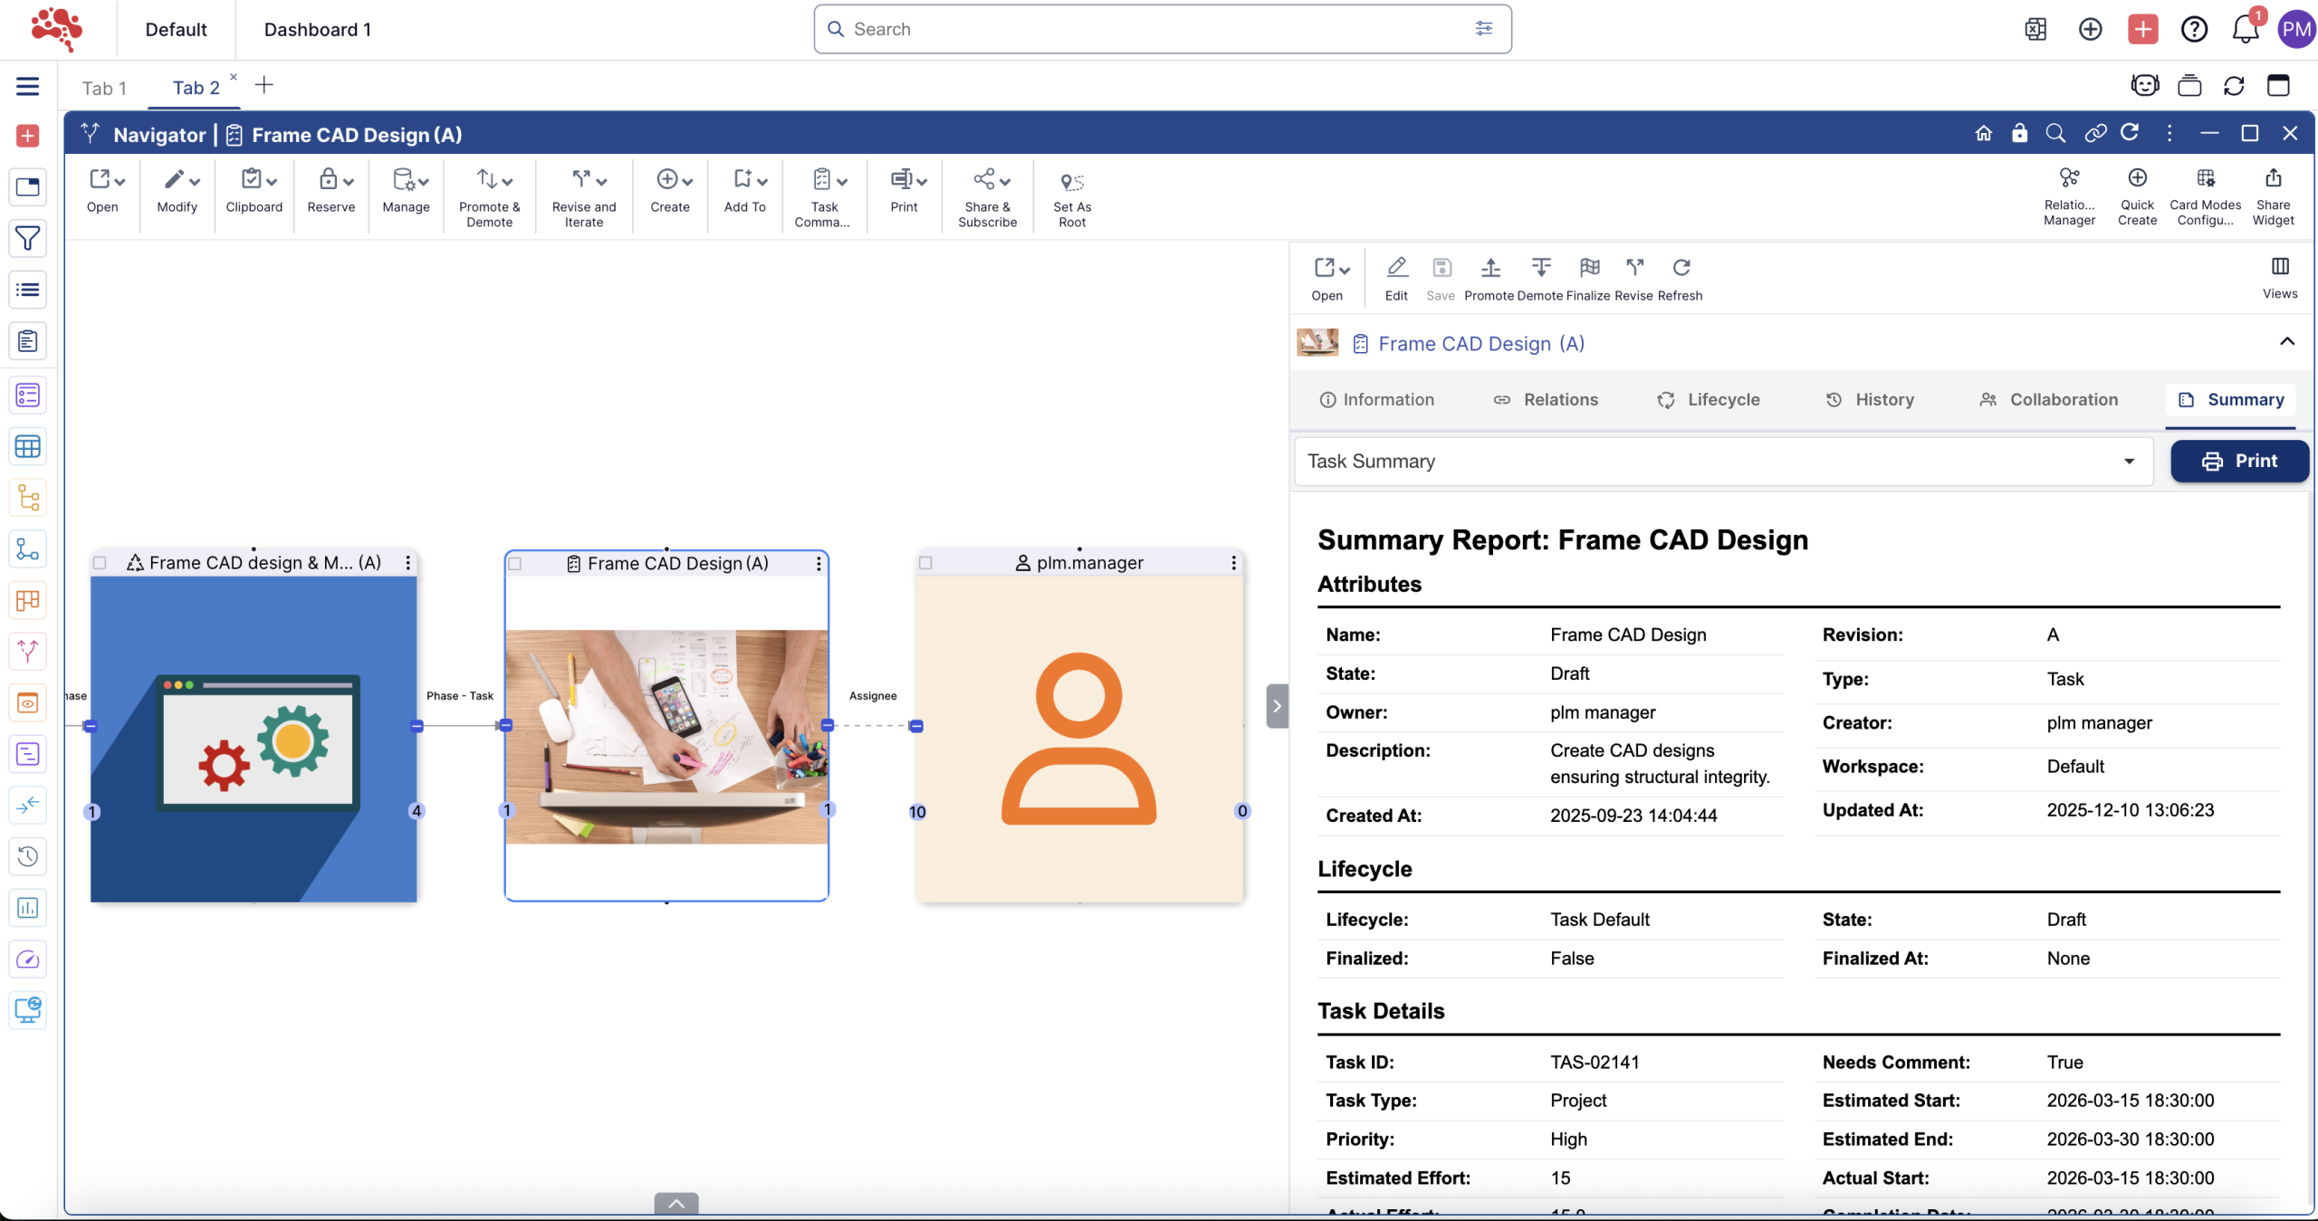Click the Quick Create icon

pos(2137,178)
